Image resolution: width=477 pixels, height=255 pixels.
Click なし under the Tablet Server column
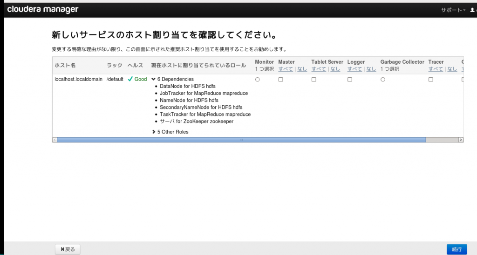point(335,69)
